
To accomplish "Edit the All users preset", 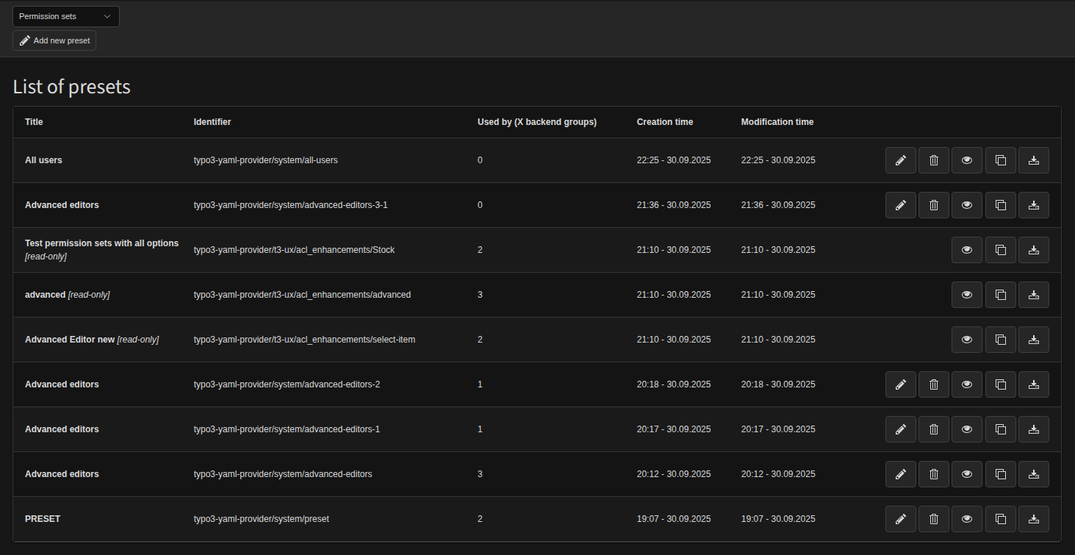I will [x=900, y=160].
